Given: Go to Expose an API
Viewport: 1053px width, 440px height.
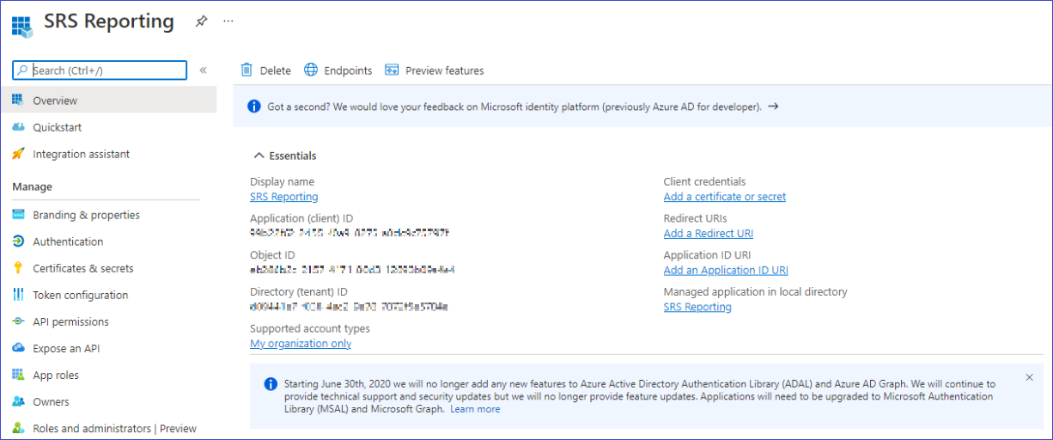Looking at the screenshot, I should (x=66, y=348).
